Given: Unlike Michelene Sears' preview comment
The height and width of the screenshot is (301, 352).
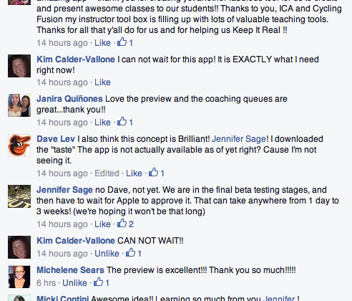Looking at the screenshot, I should [x=74, y=283].
